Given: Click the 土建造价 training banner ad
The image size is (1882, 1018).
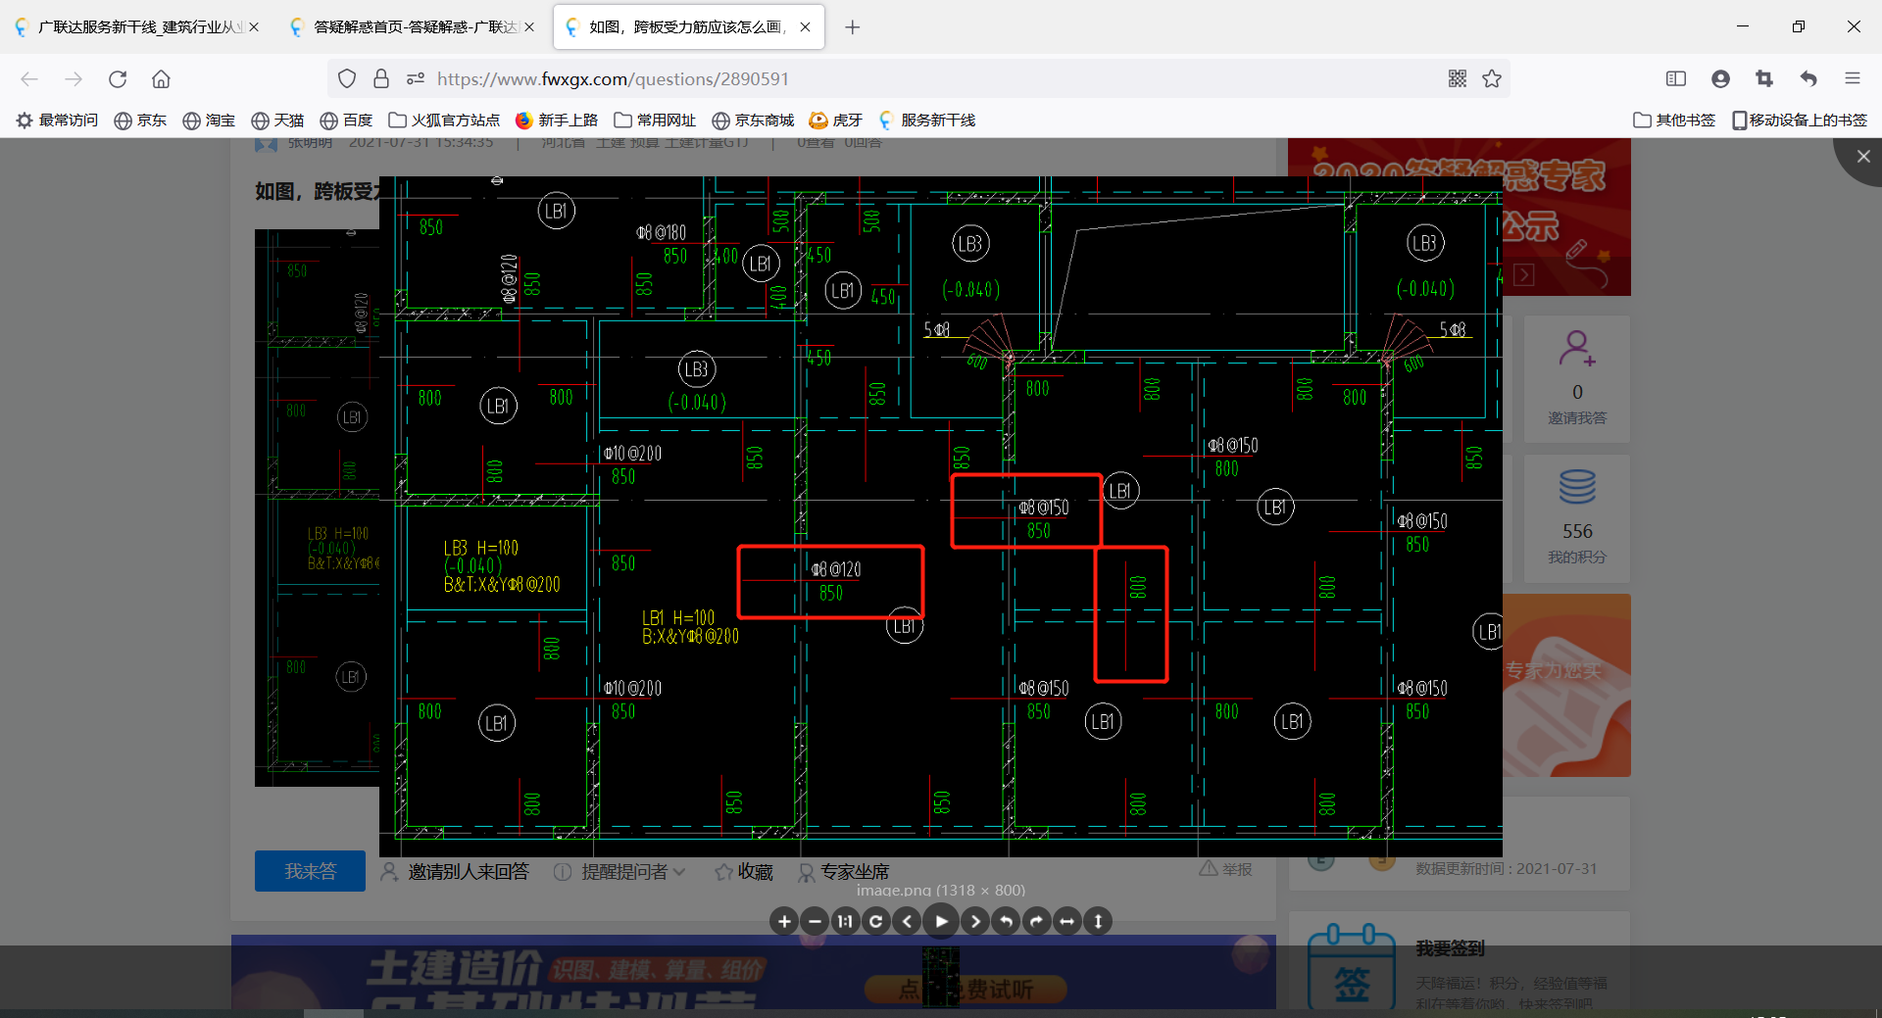Looking at the screenshot, I should (754, 972).
